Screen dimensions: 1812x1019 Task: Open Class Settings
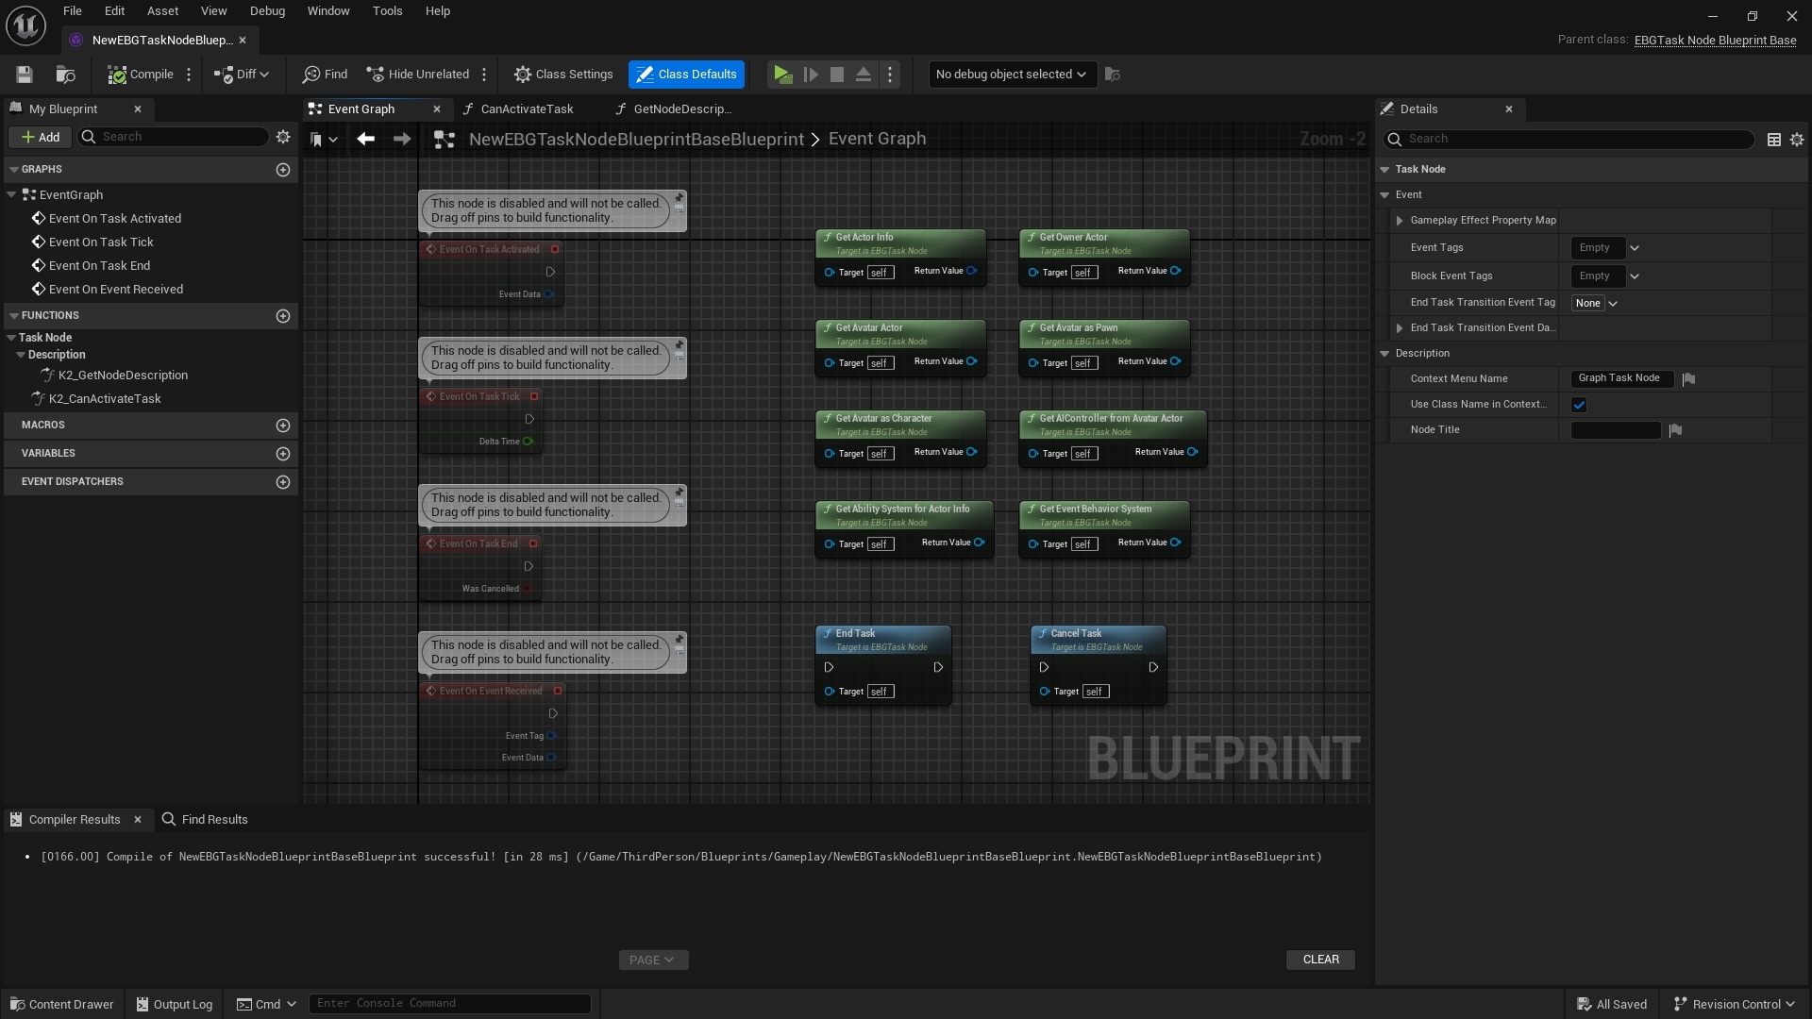click(563, 75)
